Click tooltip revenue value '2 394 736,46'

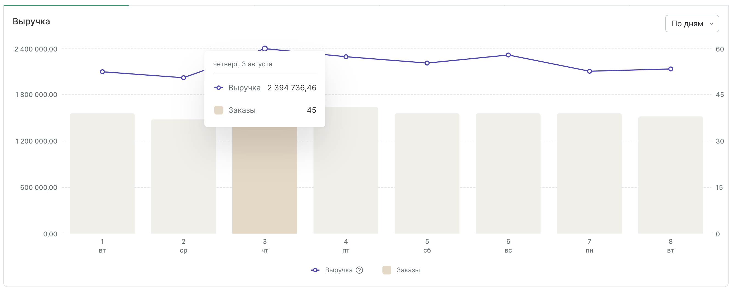pyautogui.click(x=292, y=88)
